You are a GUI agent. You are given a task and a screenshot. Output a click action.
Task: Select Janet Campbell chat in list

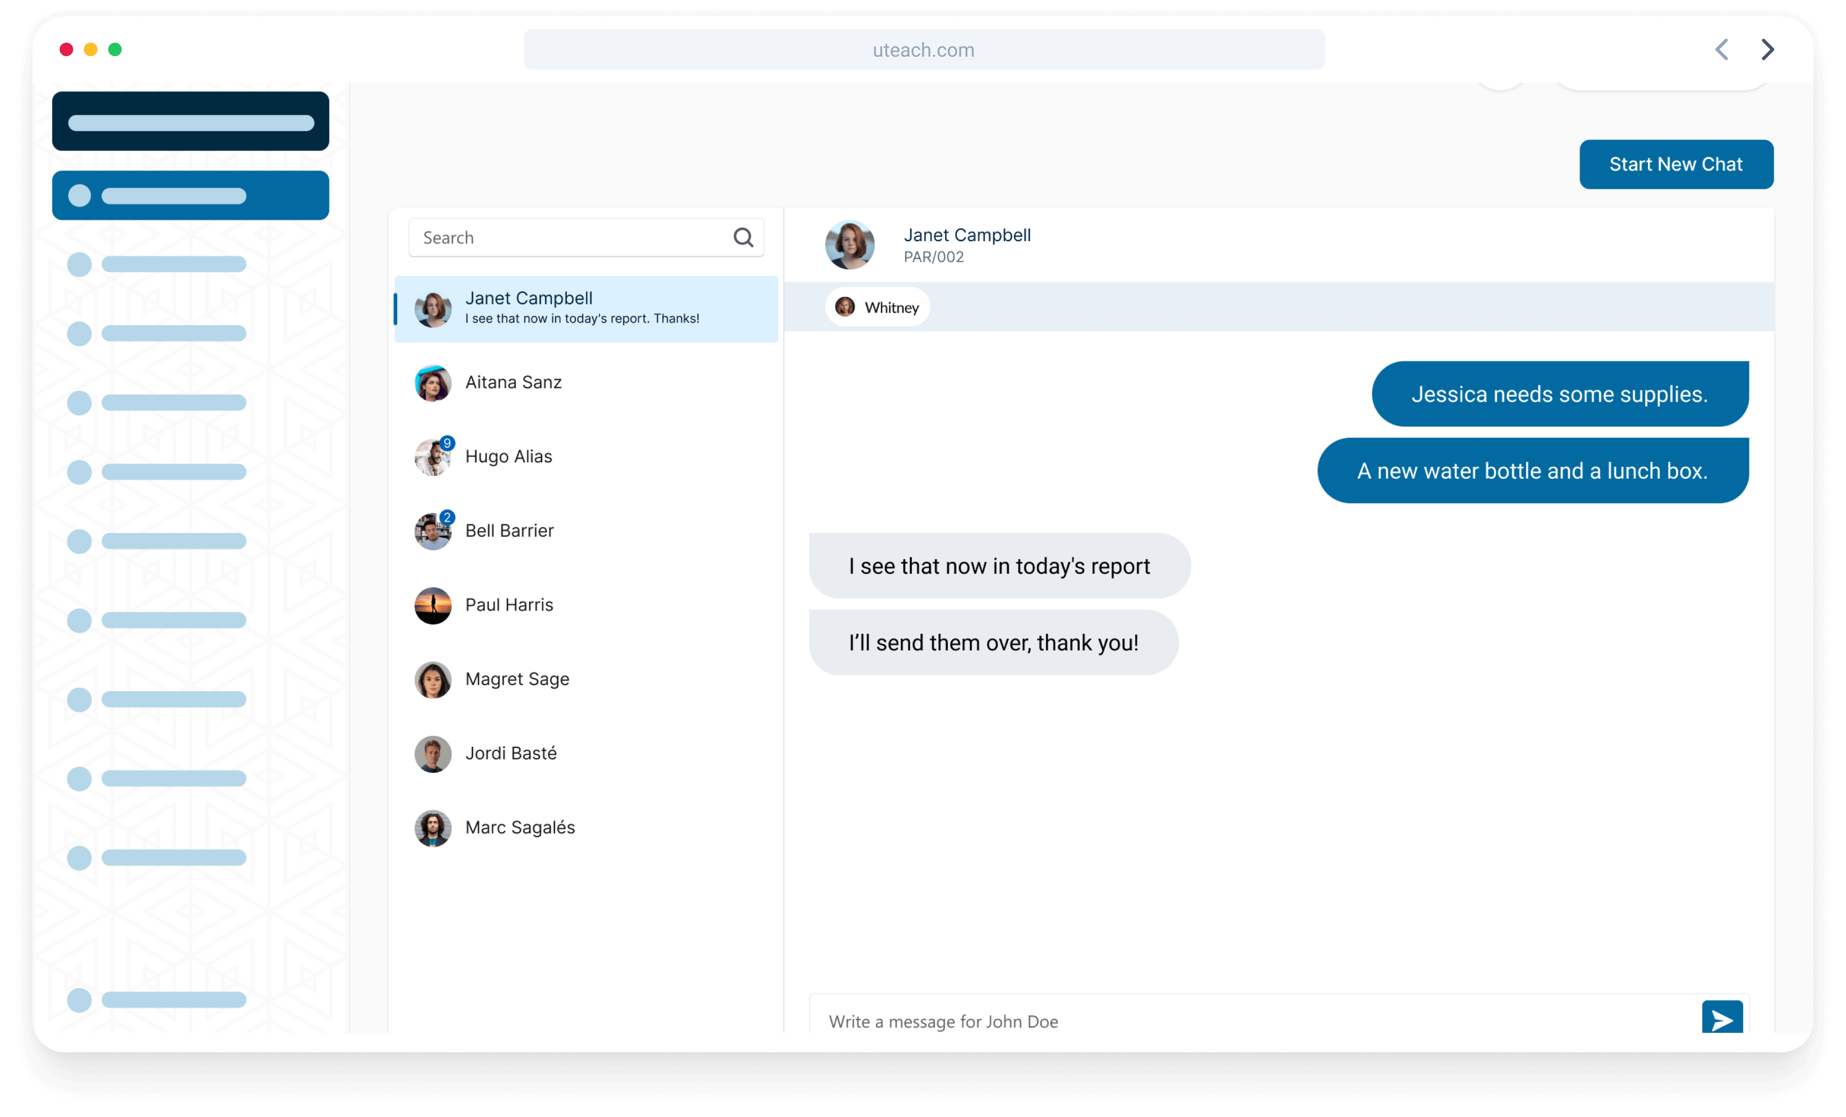tap(585, 309)
